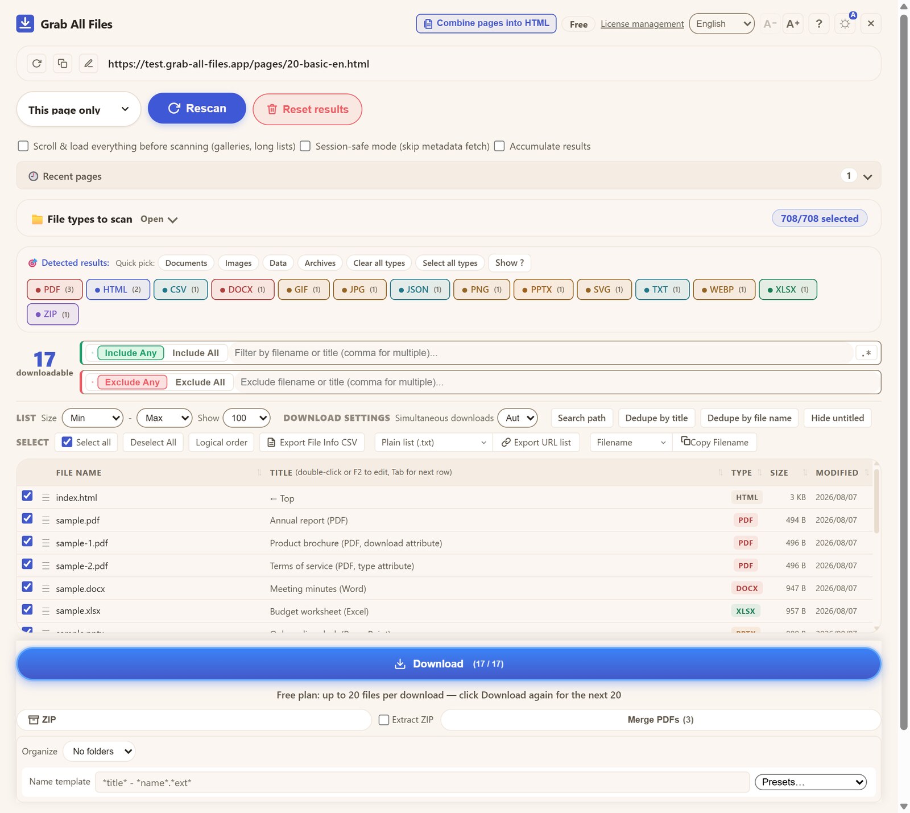Click the Reset results button

tap(307, 109)
